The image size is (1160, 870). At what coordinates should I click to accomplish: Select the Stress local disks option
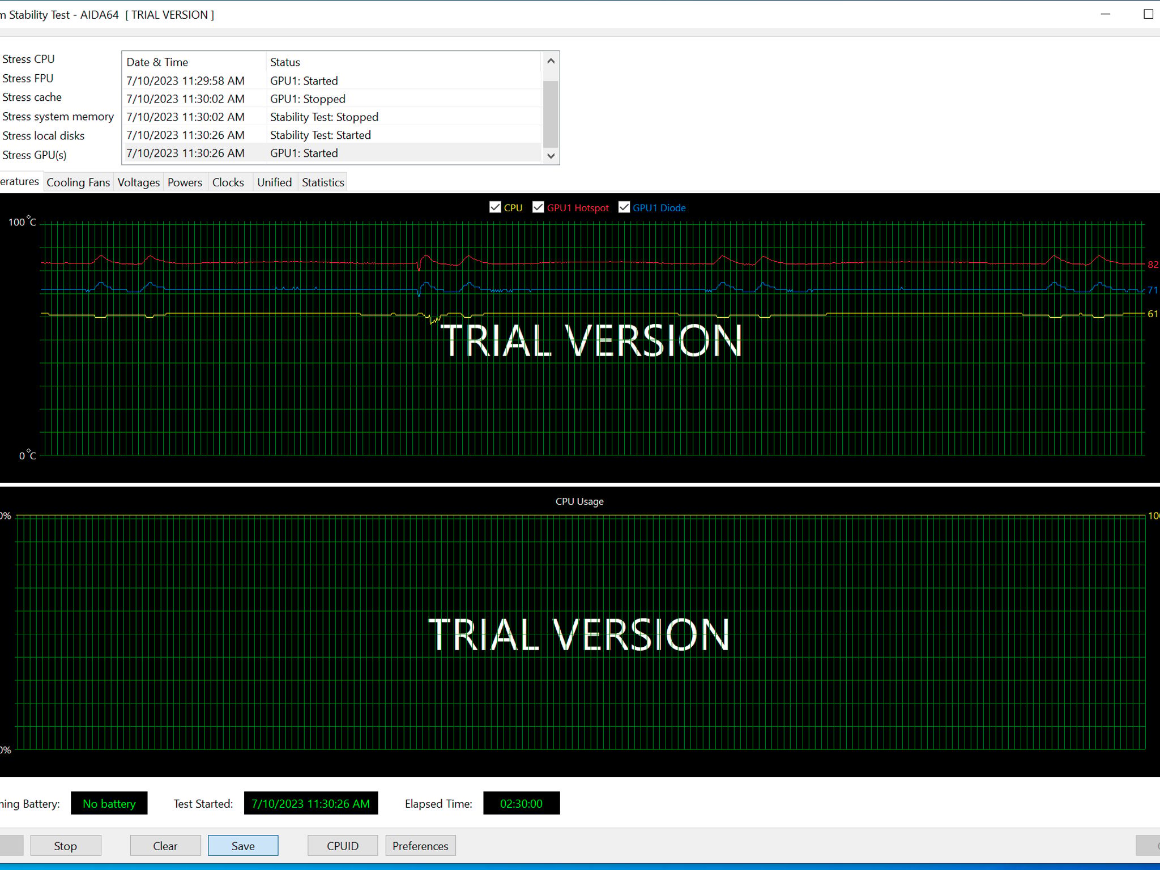pyautogui.click(x=43, y=136)
